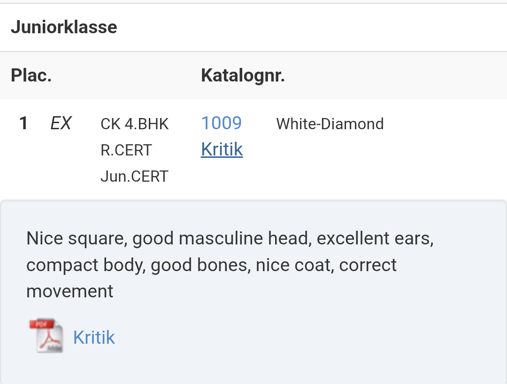Click the EX rating text
Viewport: 507px width, 384px height.
pos(61,124)
